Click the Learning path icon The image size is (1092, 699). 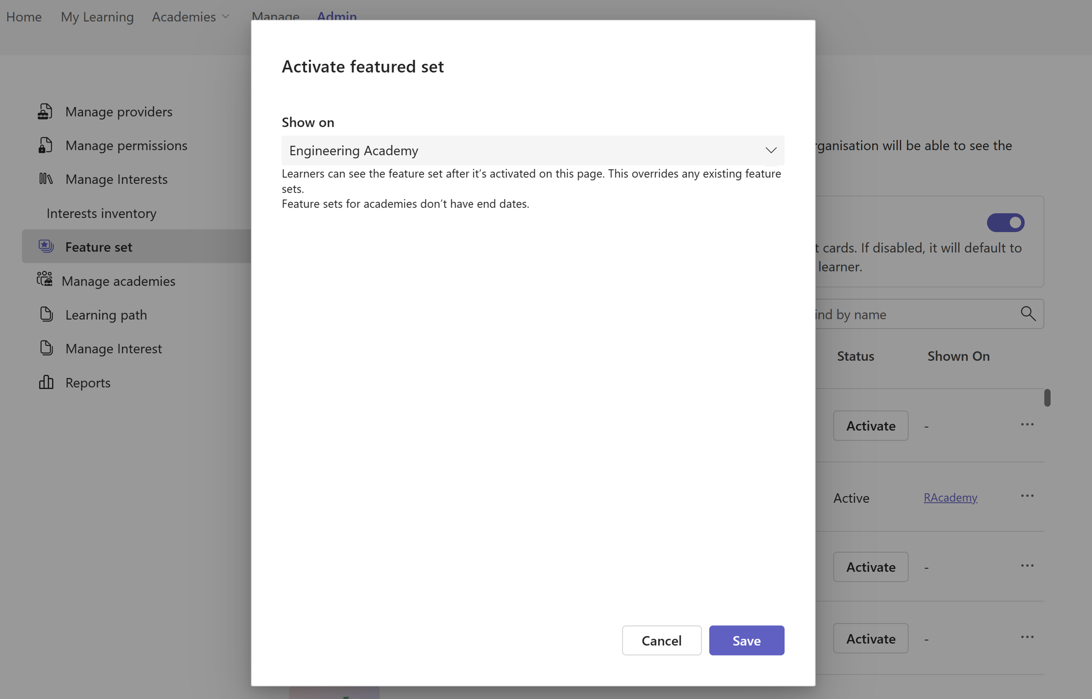pyautogui.click(x=45, y=314)
